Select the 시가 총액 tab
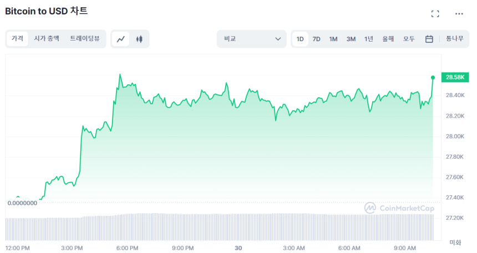 pos(47,39)
